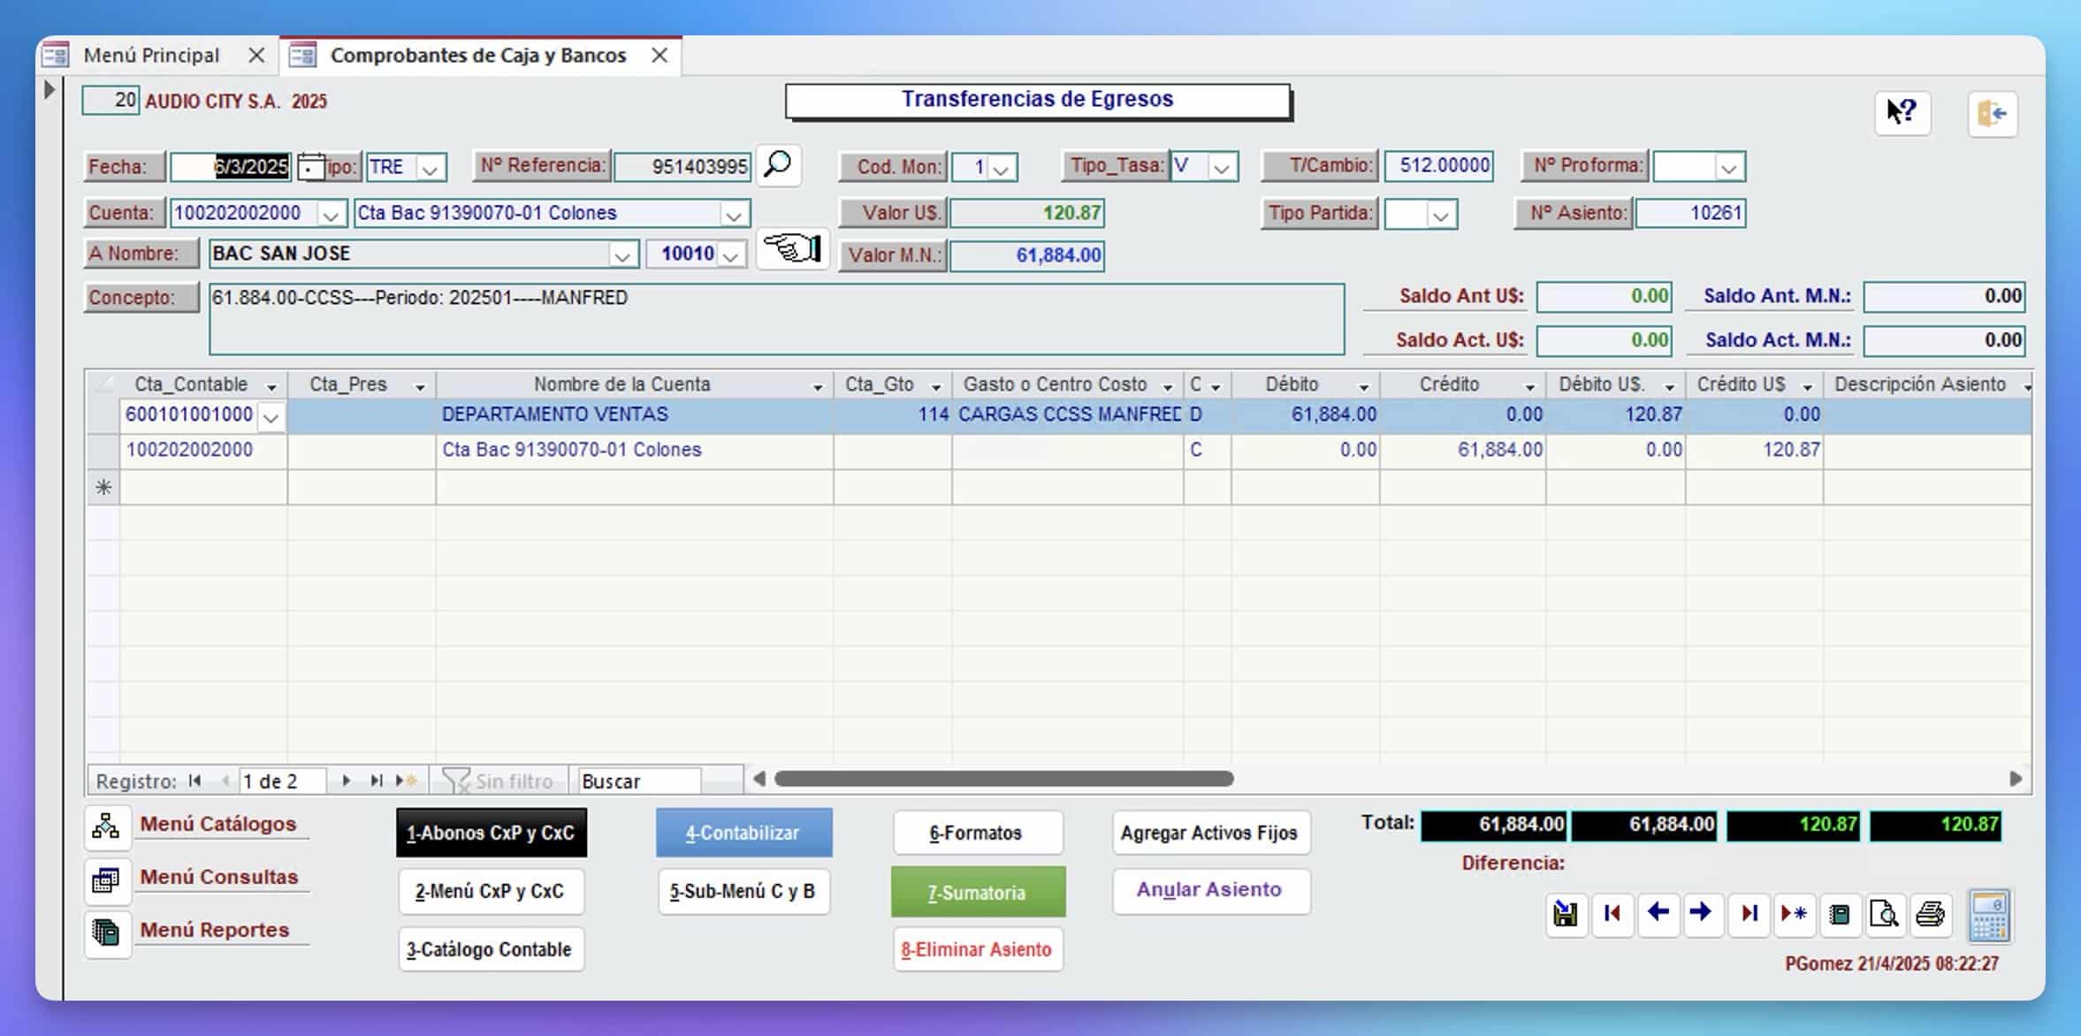This screenshot has width=2081, height=1036.
Task: Open the Nº Proforma dropdown
Action: click(1728, 167)
